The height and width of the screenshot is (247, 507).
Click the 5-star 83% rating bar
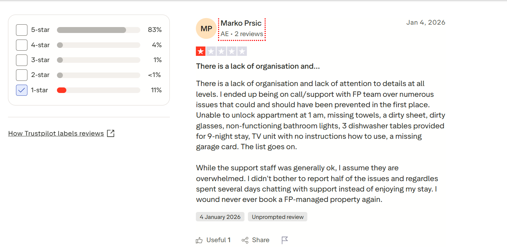(x=99, y=30)
